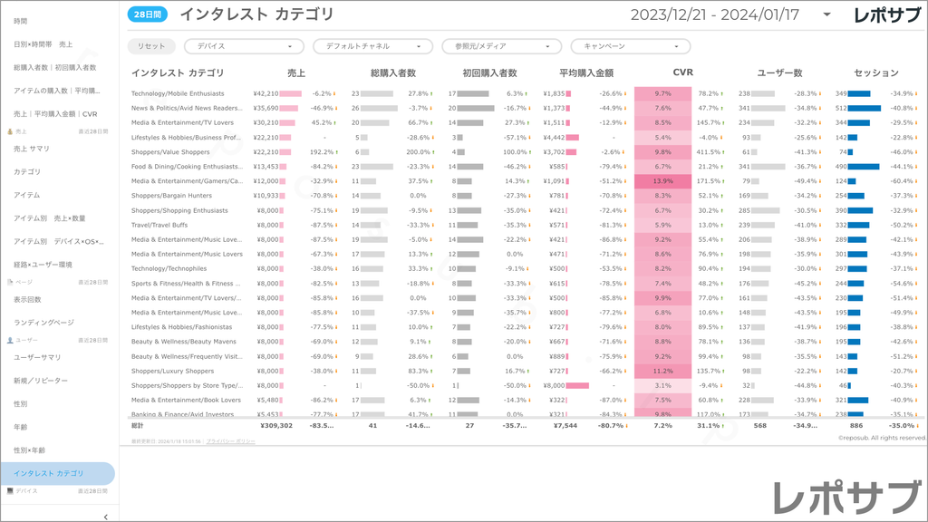This screenshot has width=928, height=522.
Task: Open the 参照元/メディア filter dropdown
Action: pos(501,46)
